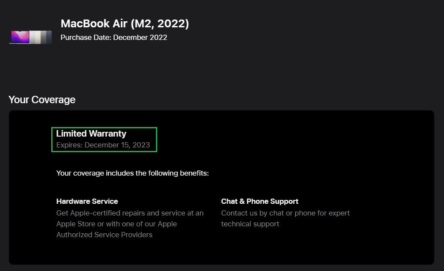This screenshot has height=271, width=444.
Task: Click the MacBook Air product thumbnail image
Action: [30, 37]
